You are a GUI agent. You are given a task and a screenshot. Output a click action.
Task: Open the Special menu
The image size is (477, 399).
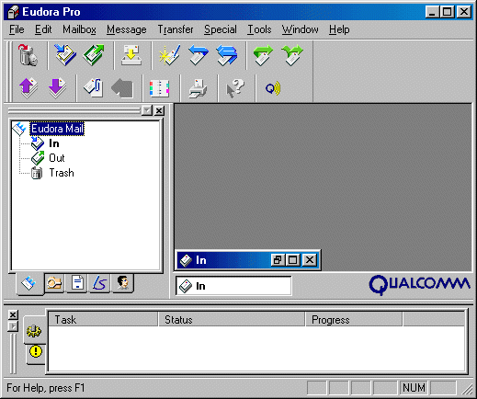[x=221, y=29]
